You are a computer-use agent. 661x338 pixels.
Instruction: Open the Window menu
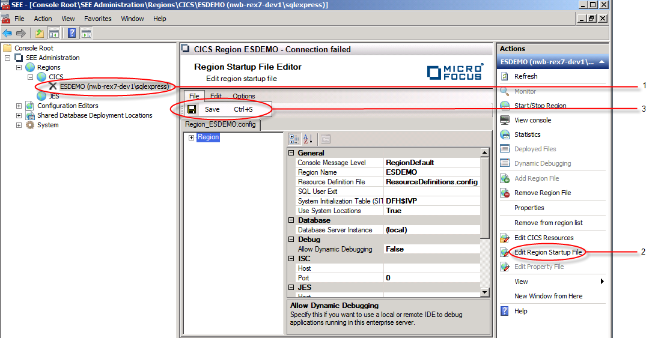132,19
